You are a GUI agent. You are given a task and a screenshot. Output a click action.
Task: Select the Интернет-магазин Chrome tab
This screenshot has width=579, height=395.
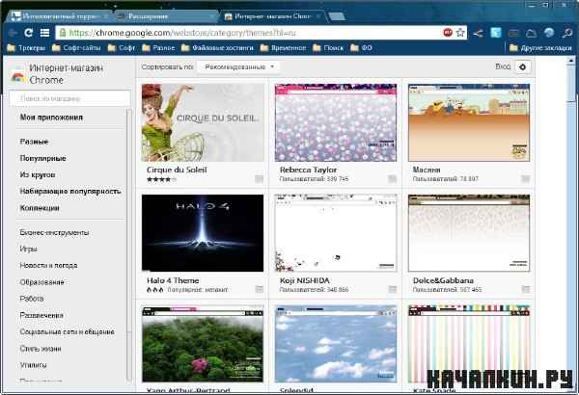272,16
